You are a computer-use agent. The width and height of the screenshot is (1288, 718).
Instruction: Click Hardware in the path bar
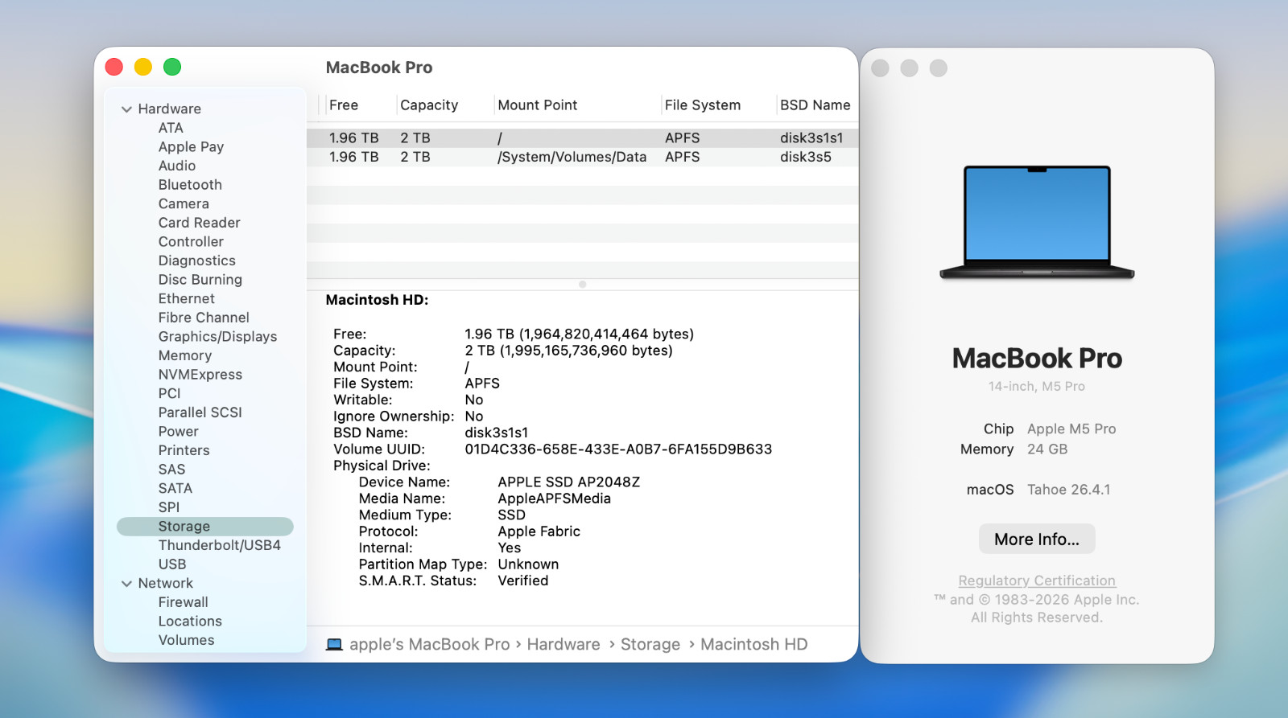563,645
